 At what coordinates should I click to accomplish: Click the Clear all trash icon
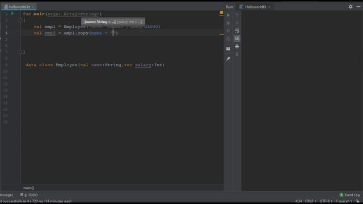pyautogui.click(x=237, y=54)
